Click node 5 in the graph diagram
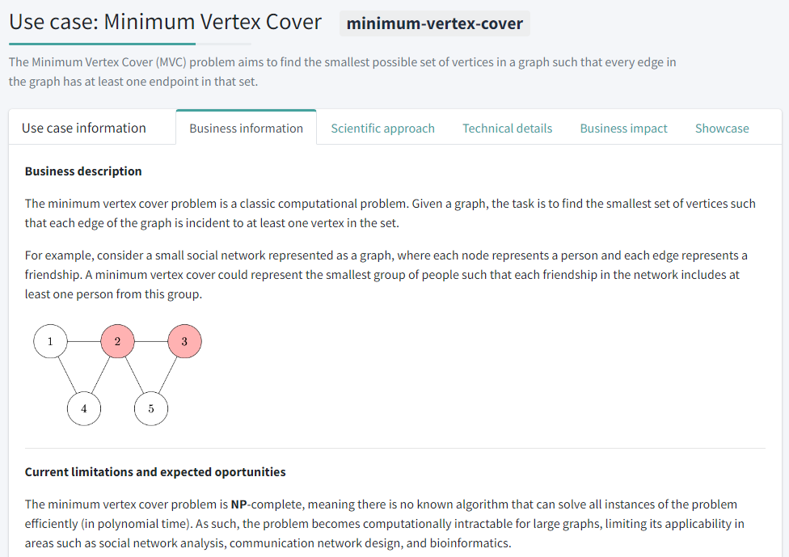The height and width of the screenshot is (557, 789). tap(151, 408)
